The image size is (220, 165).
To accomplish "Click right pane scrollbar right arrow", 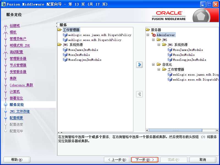I will point(217,130).
